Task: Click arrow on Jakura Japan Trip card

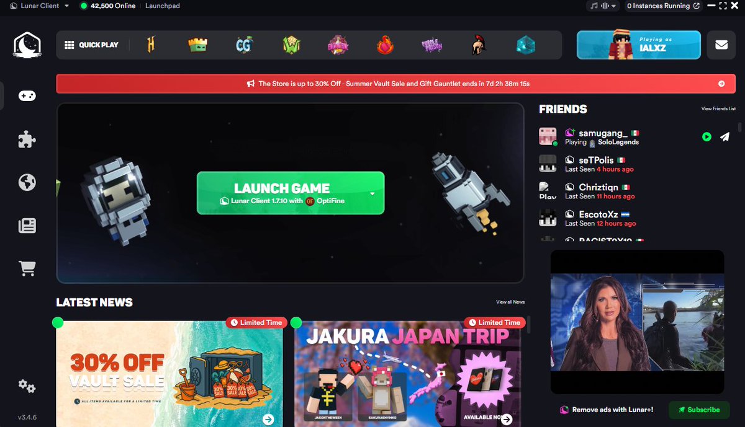Action: point(507,420)
